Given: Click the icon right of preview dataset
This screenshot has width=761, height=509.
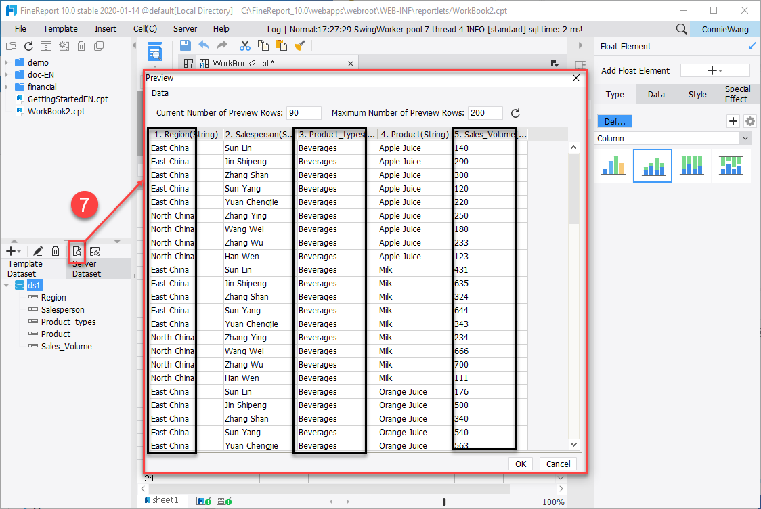Looking at the screenshot, I should [95, 251].
